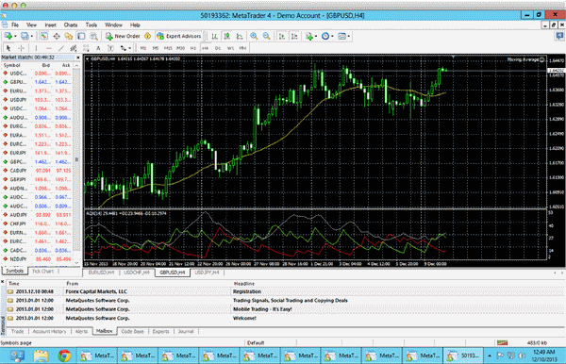Expand the chart templates dropdown

point(349,36)
